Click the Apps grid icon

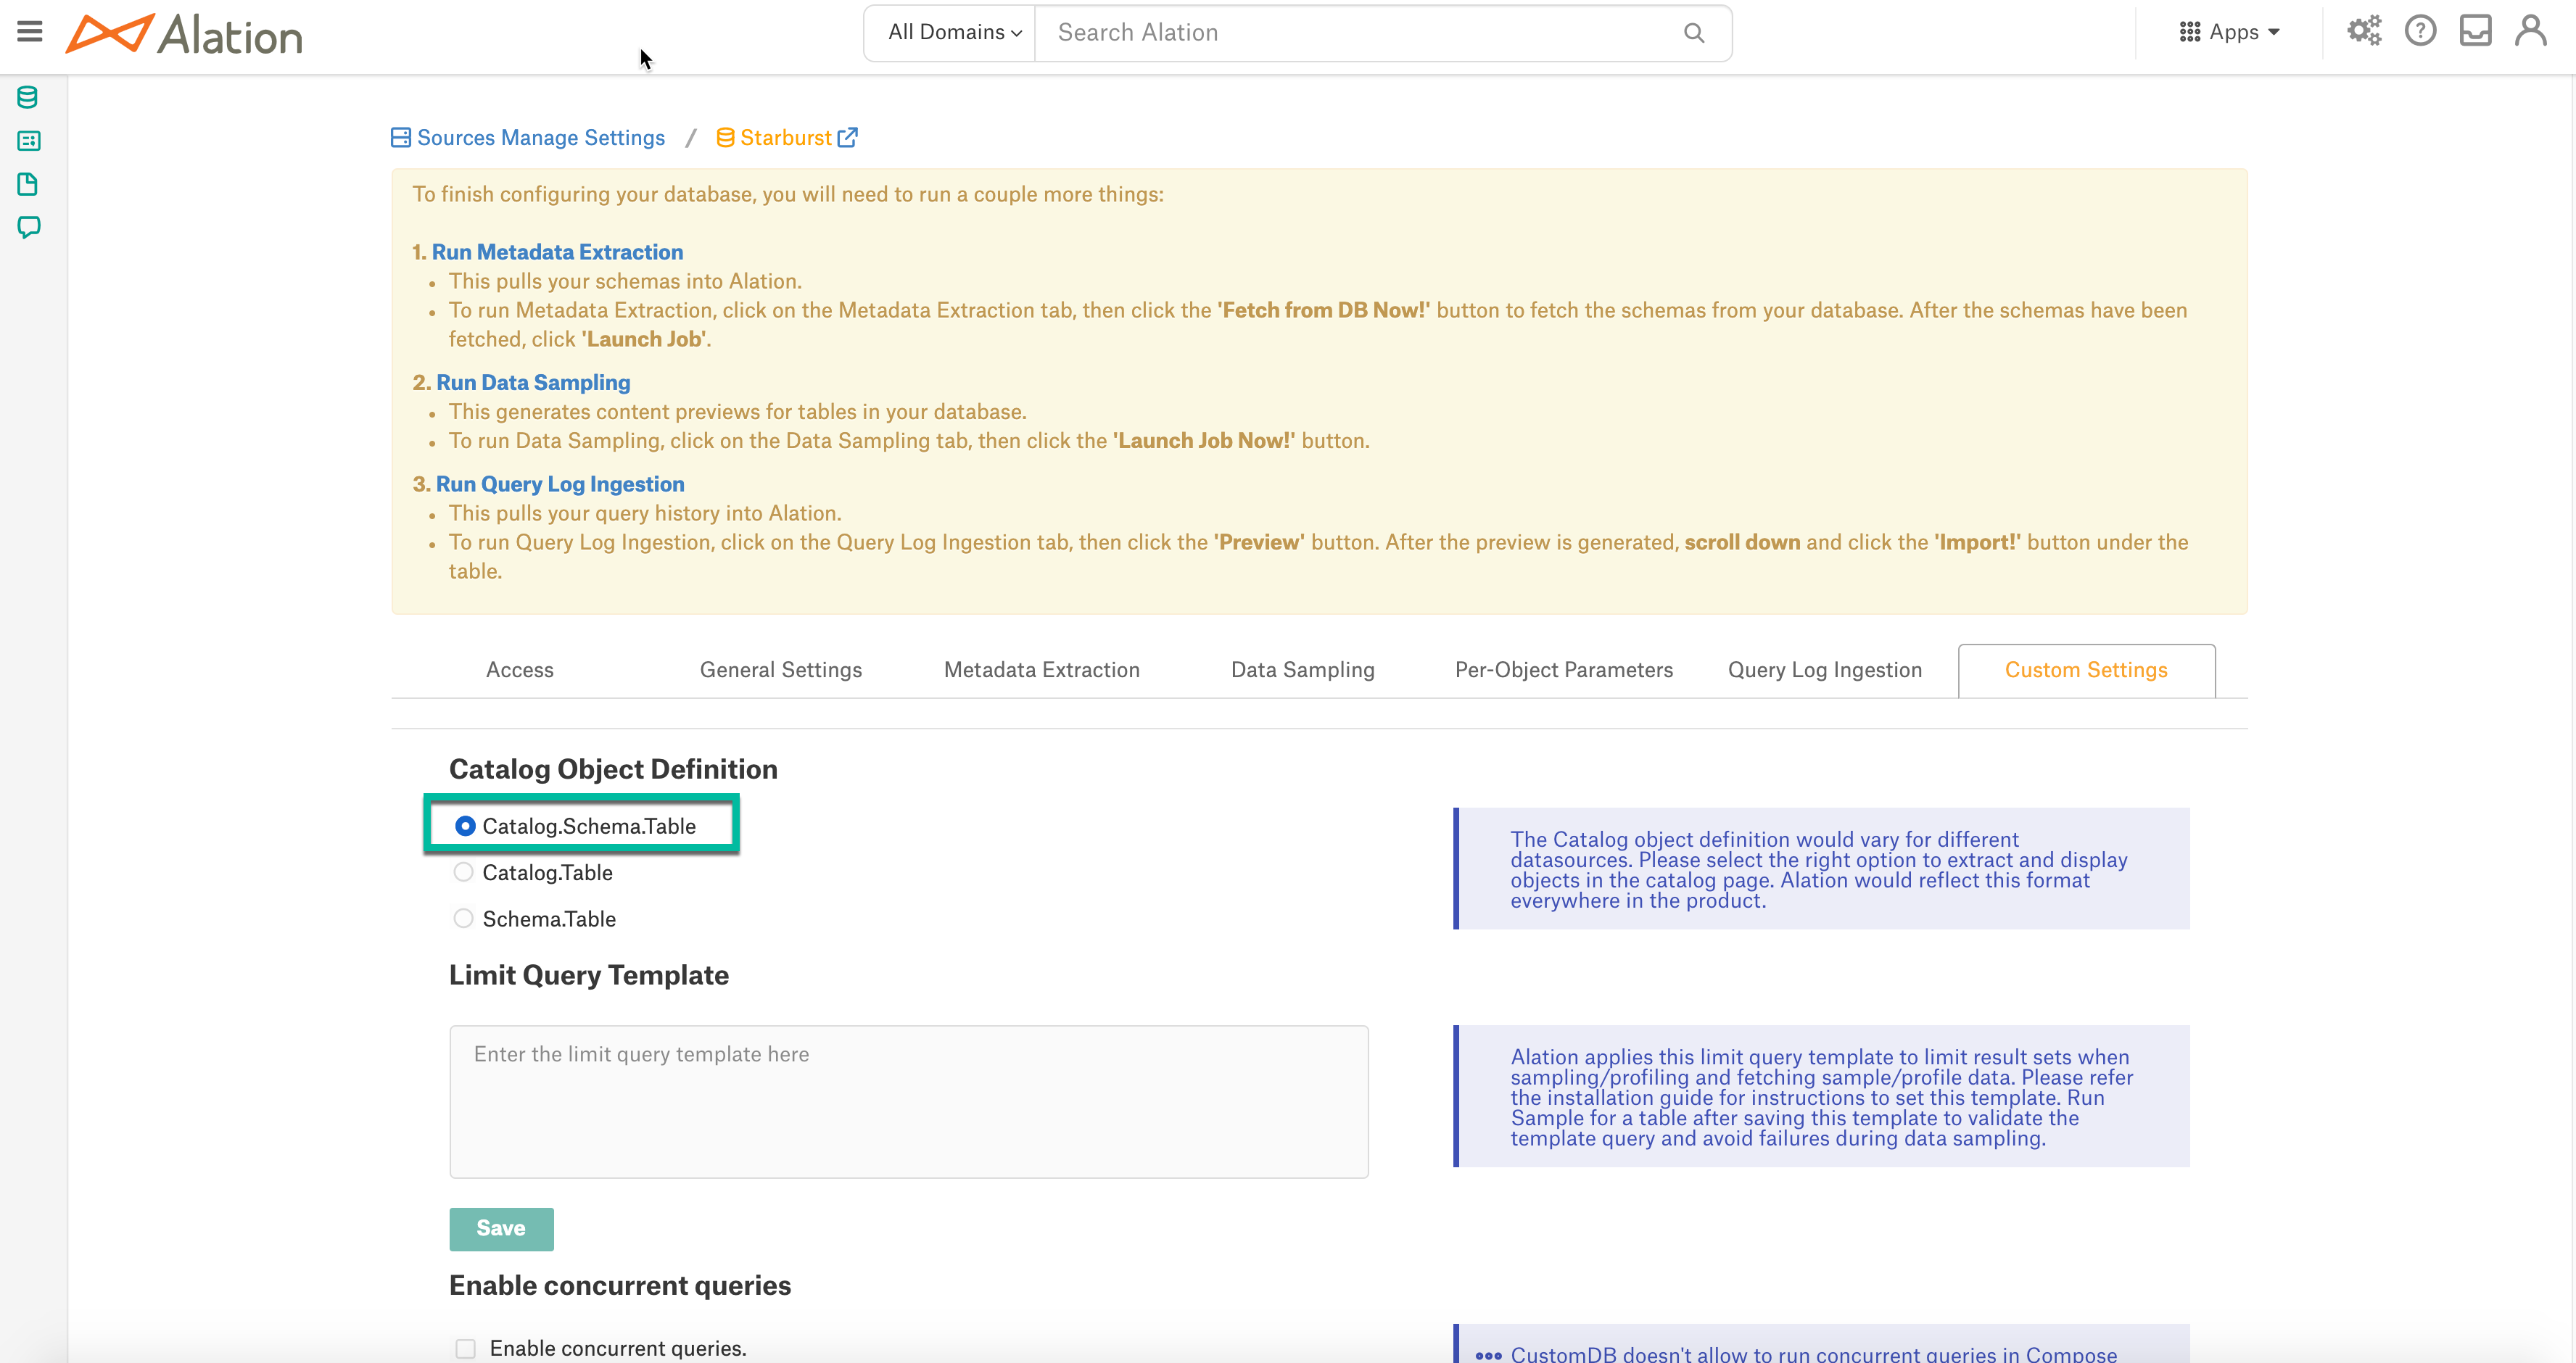click(x=2190, y=32)
